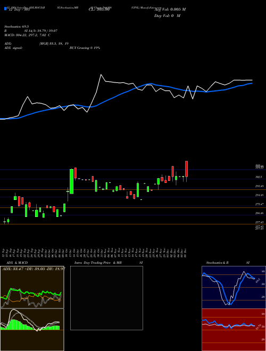Select the 'Day Vol: 0 M' readout

[x=167, y=16]
